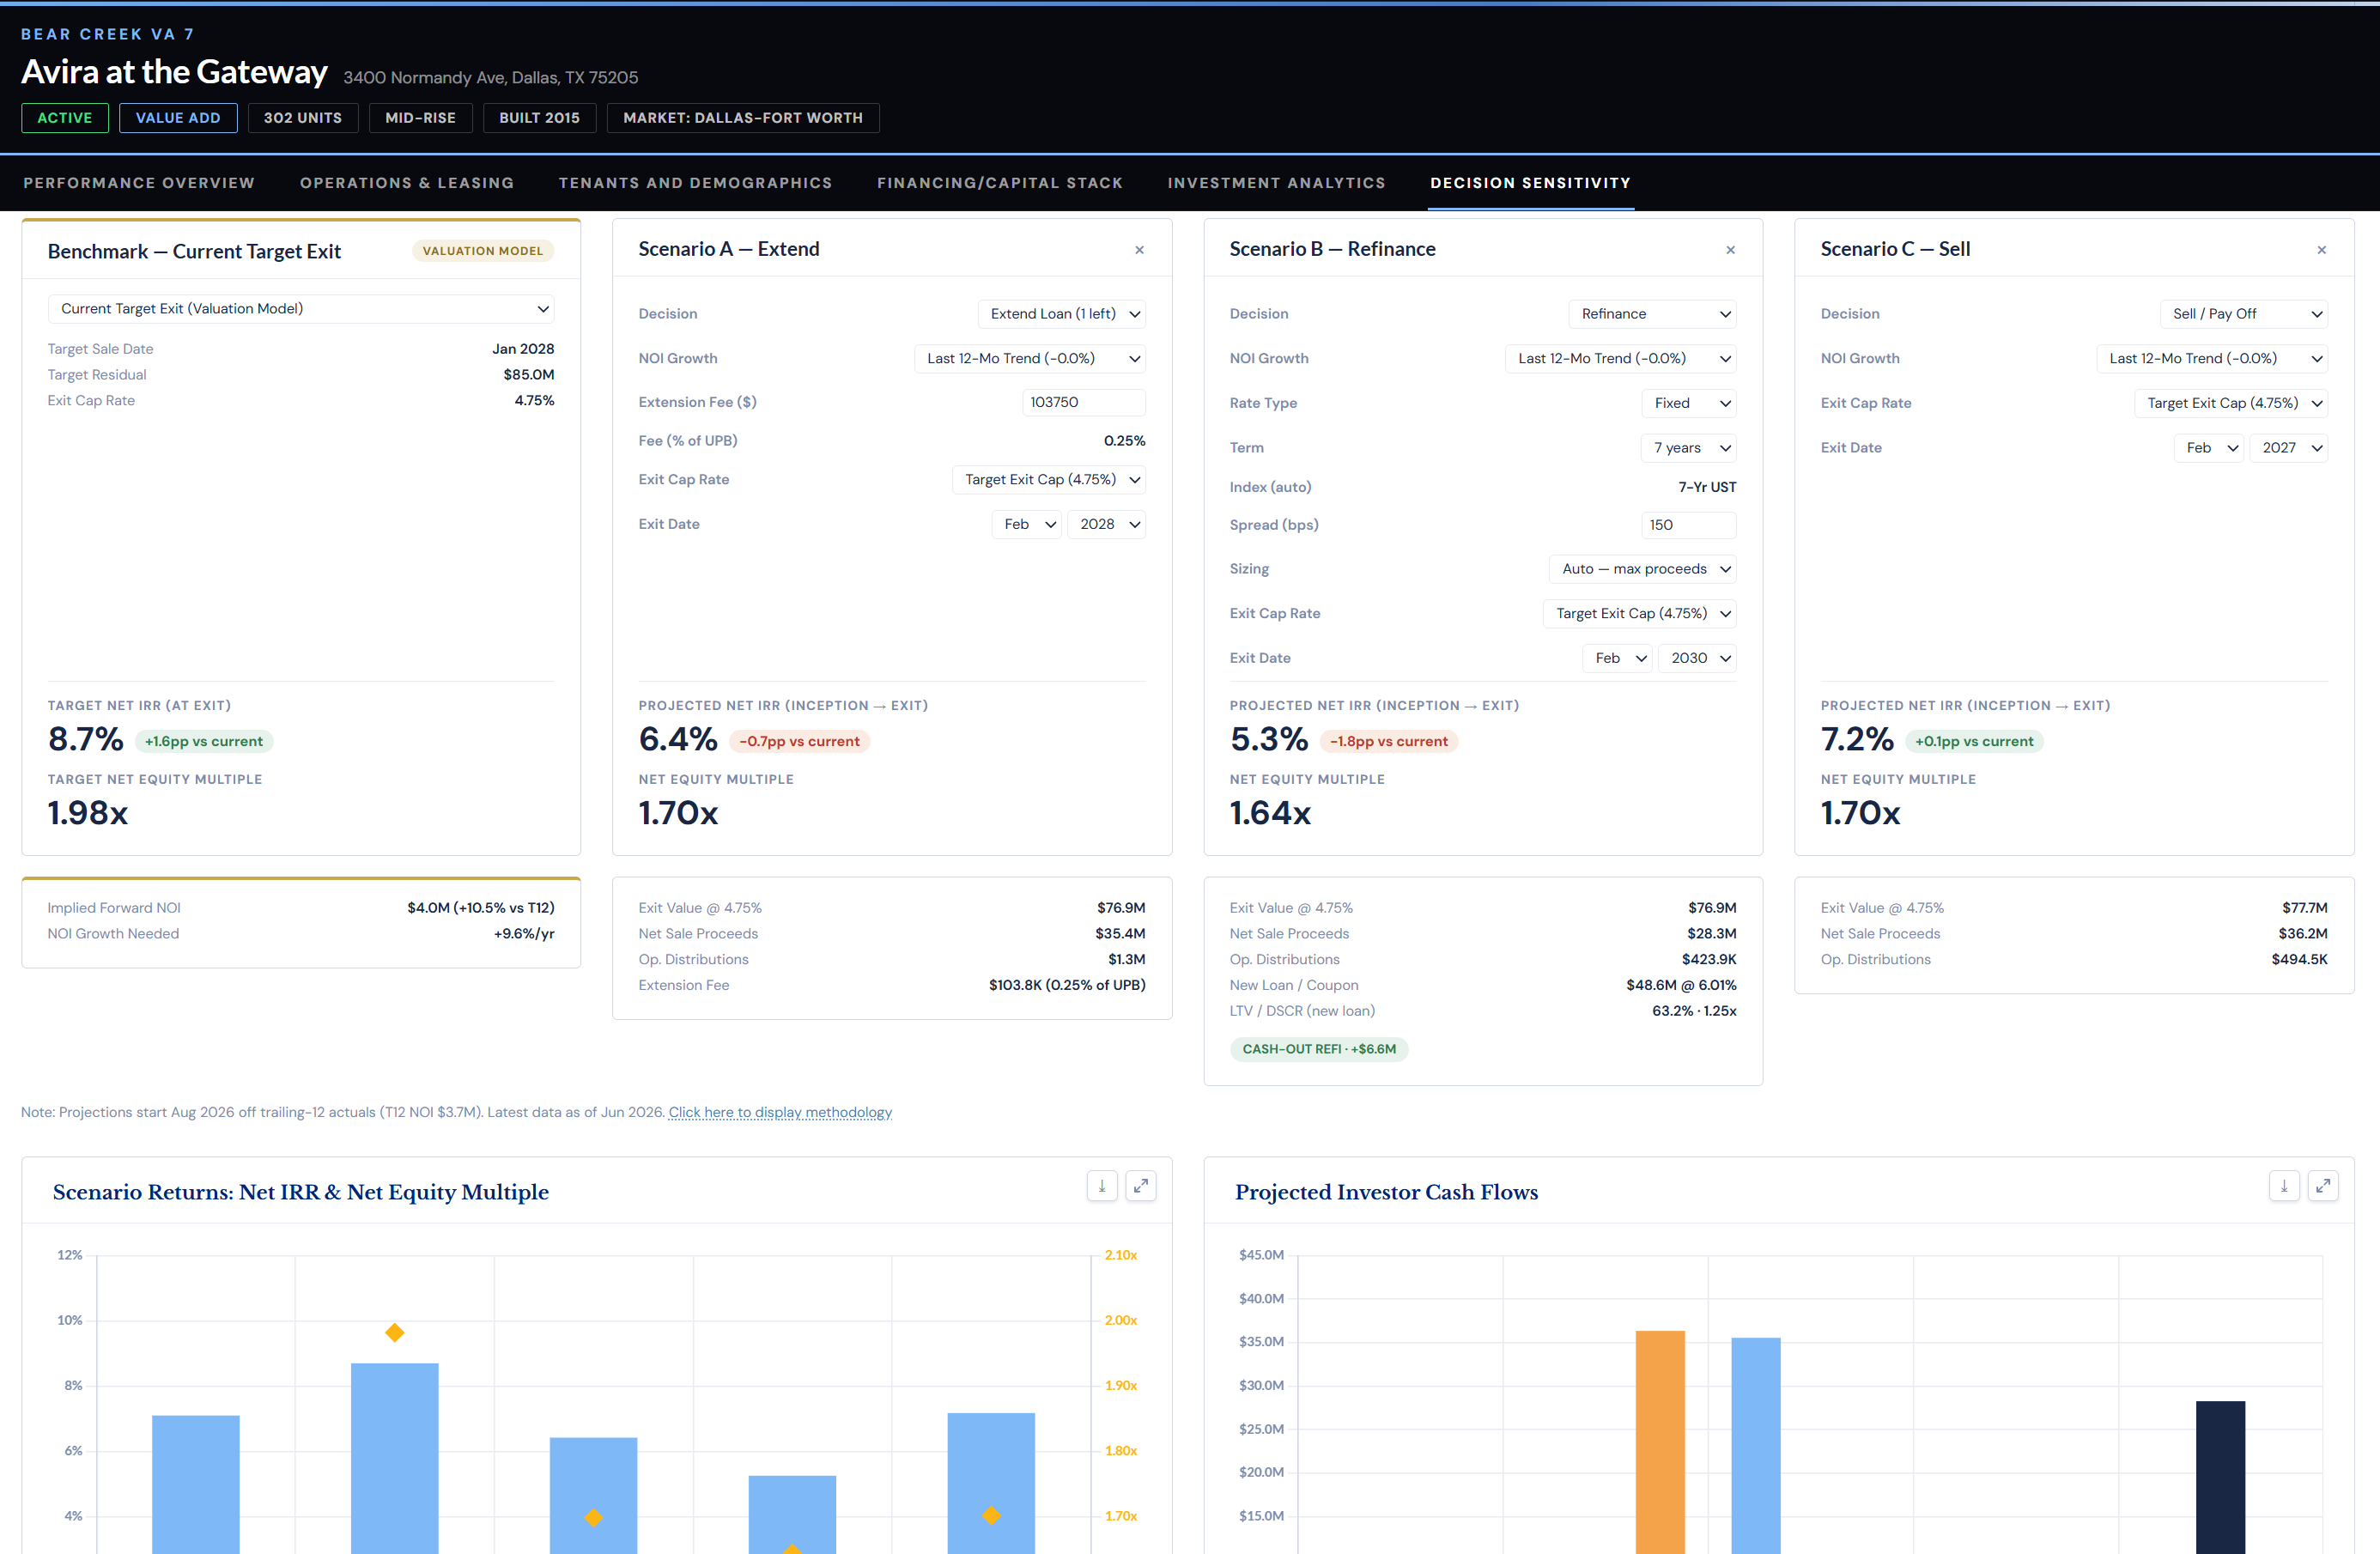Expand Projected Investor Cash Flows chart fullscreen
The height and width of the screenshot is (1554, 2380).
[x=2323, y=1186]
